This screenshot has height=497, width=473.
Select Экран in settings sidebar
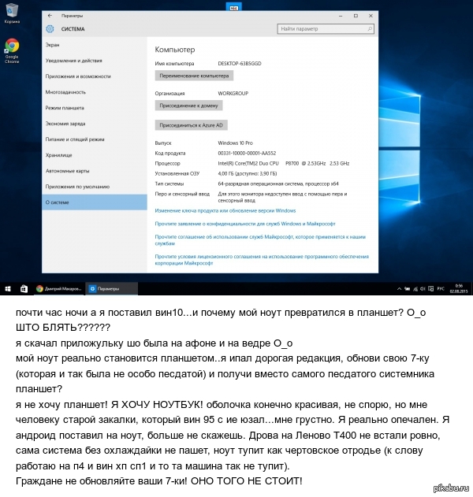[x=95, y=45]
